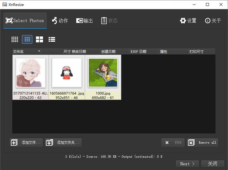Click the 添加文件 add files button

pos(27,142)
